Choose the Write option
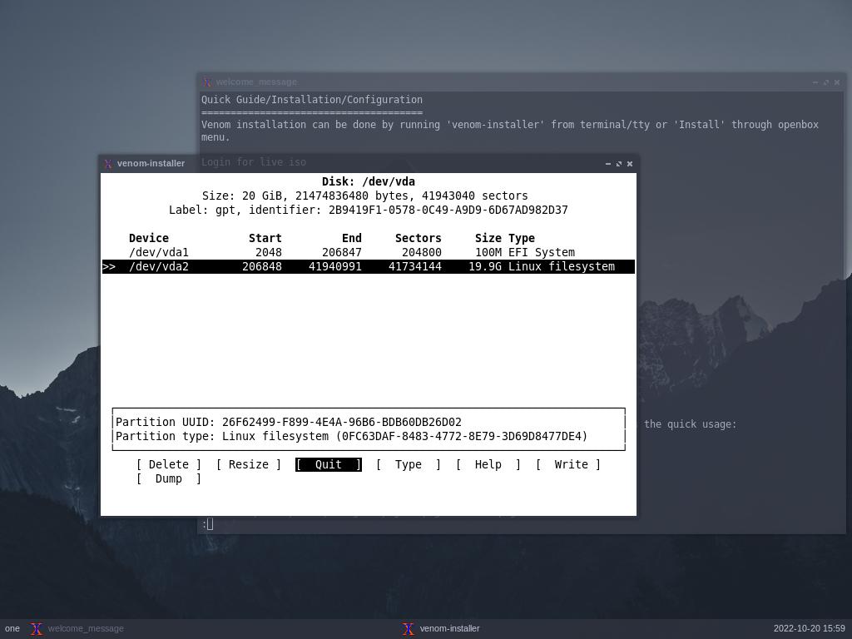 pos(567,464)
